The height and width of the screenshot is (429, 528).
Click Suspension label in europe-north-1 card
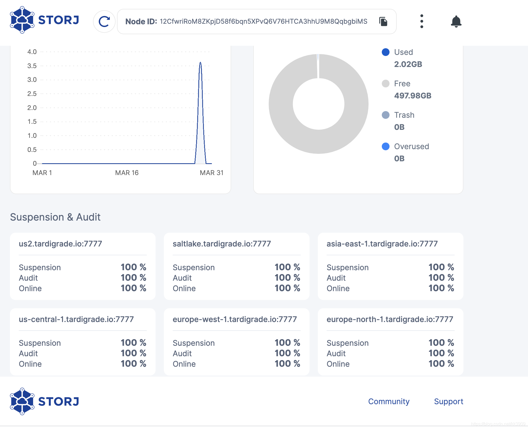348,343
